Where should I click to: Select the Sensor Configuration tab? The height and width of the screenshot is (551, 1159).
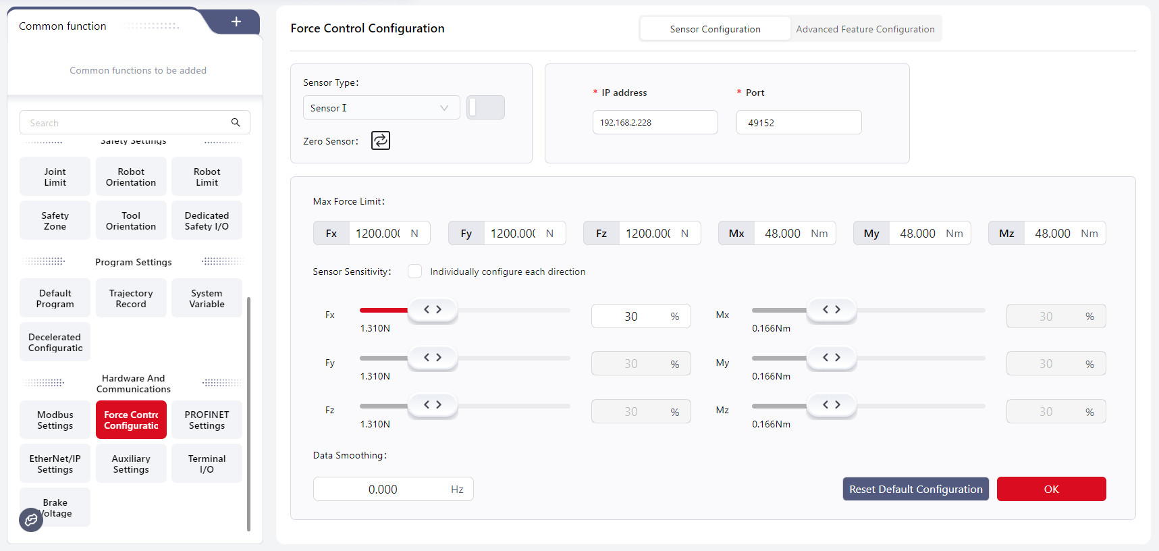point(715,29)
